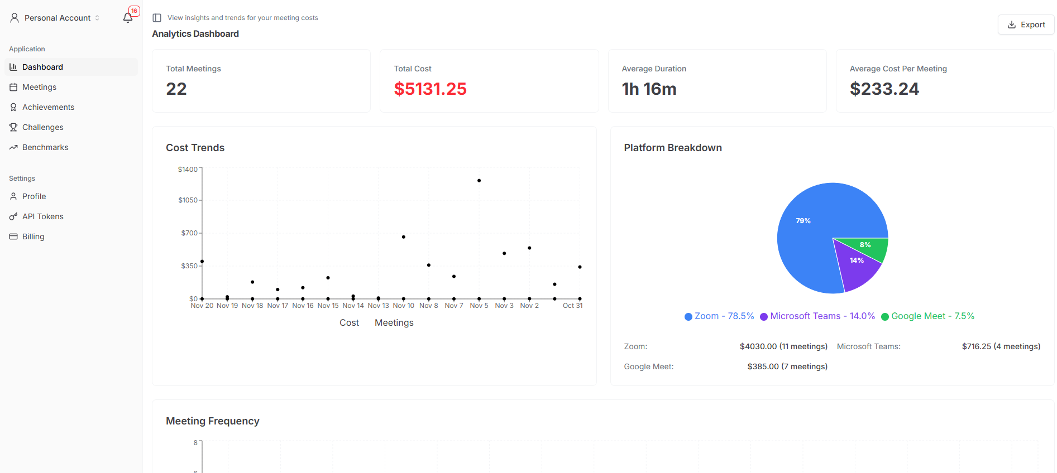Click the Billing credit card icon
Image resolution: width=1057 pixels, height=473 pixels.
point(13,236)
